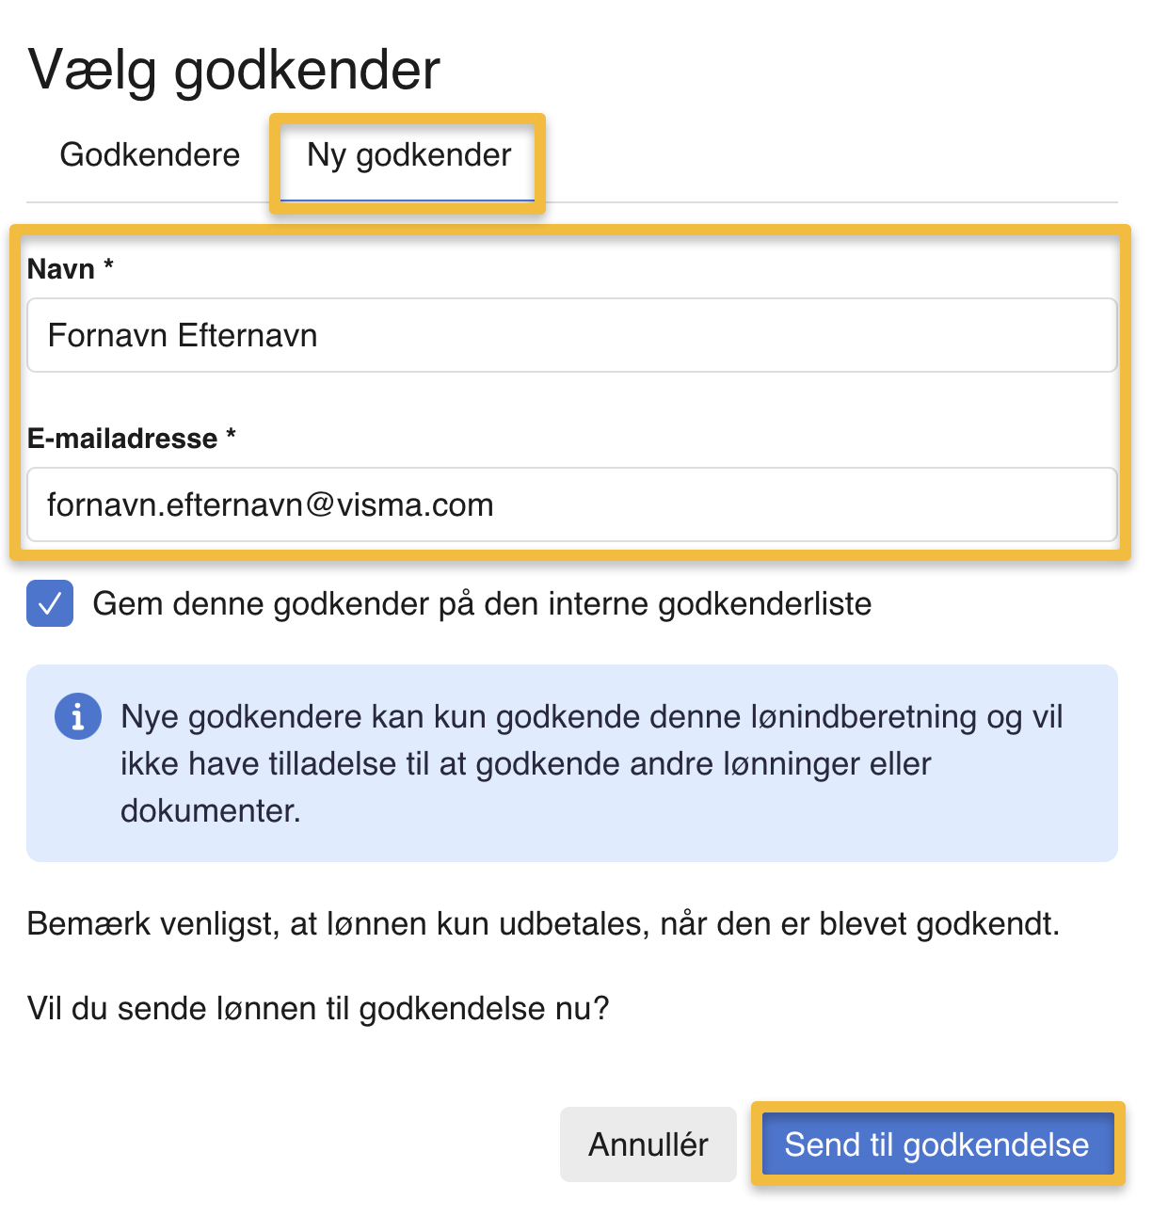Click the blue info circle icon
This screenshot has height=1216, width=1152.
pos(77,717)
